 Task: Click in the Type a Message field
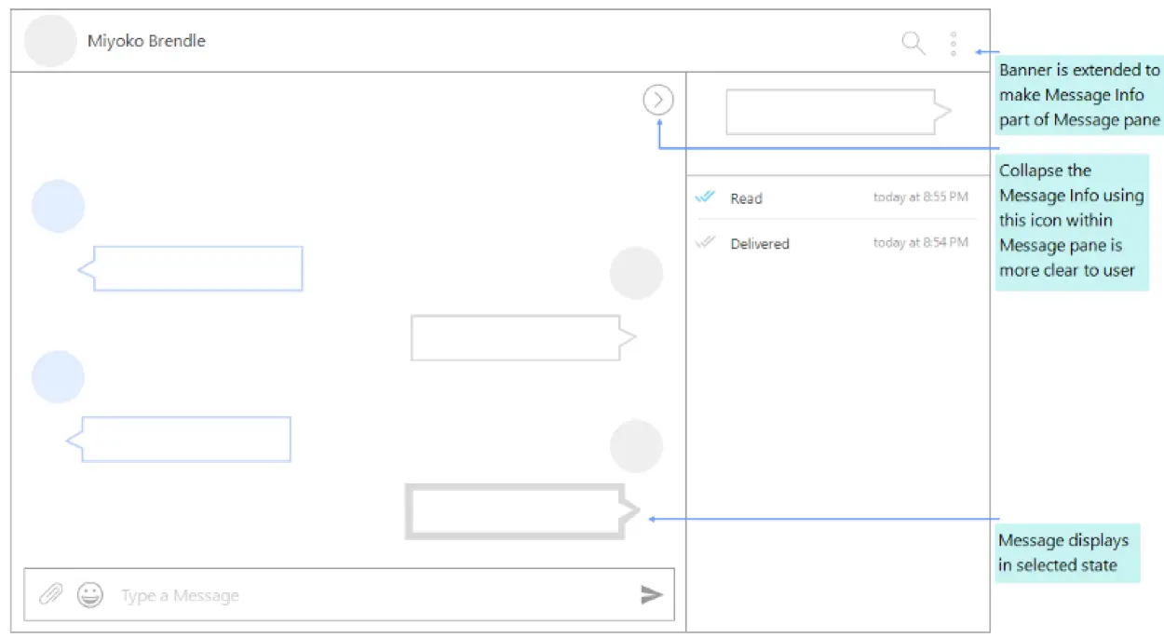372,595
